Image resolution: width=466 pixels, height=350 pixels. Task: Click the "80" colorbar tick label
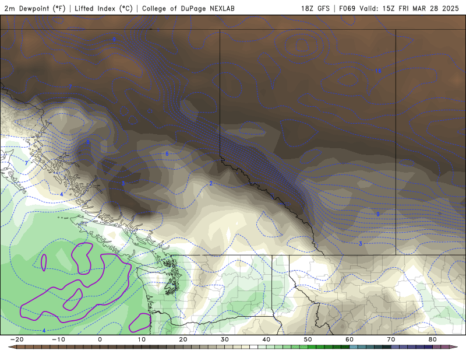click(x=433, y=339)
